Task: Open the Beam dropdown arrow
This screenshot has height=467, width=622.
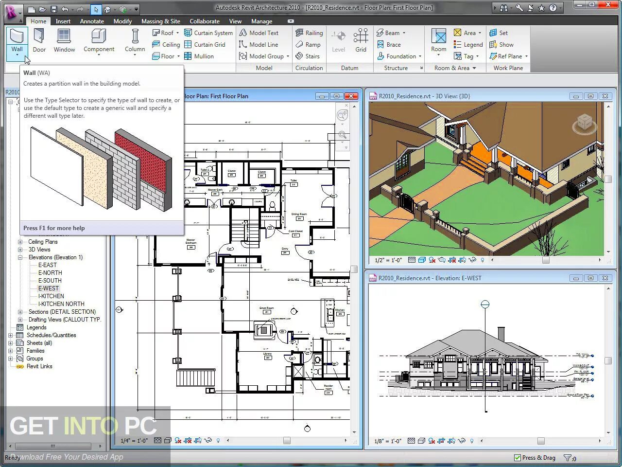Action: tap(404, 33)
